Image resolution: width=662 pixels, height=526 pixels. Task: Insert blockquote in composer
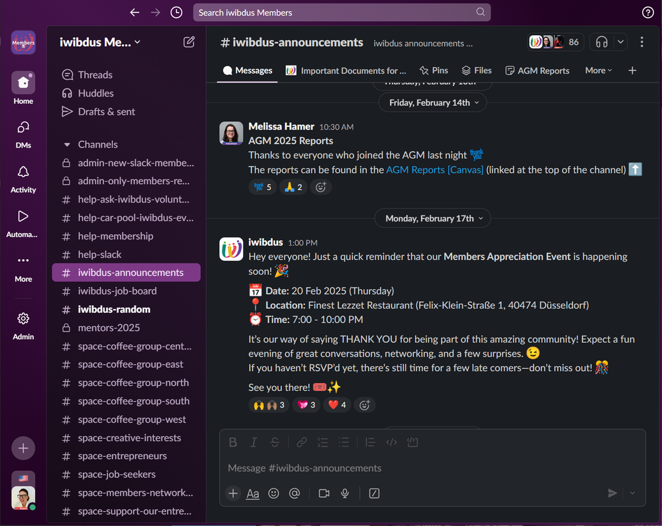370,442
